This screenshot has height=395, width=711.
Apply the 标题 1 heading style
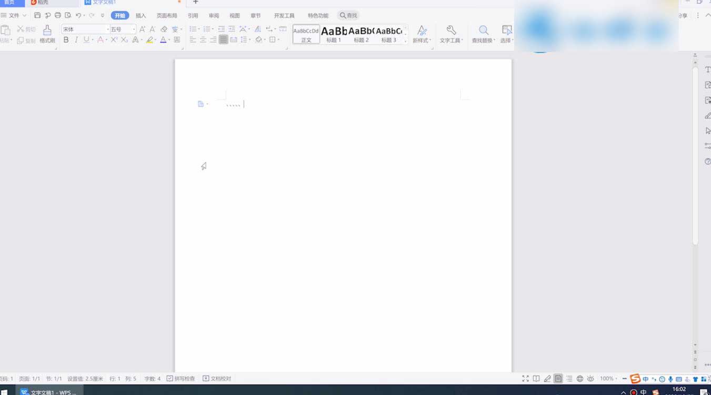point(334,34)
